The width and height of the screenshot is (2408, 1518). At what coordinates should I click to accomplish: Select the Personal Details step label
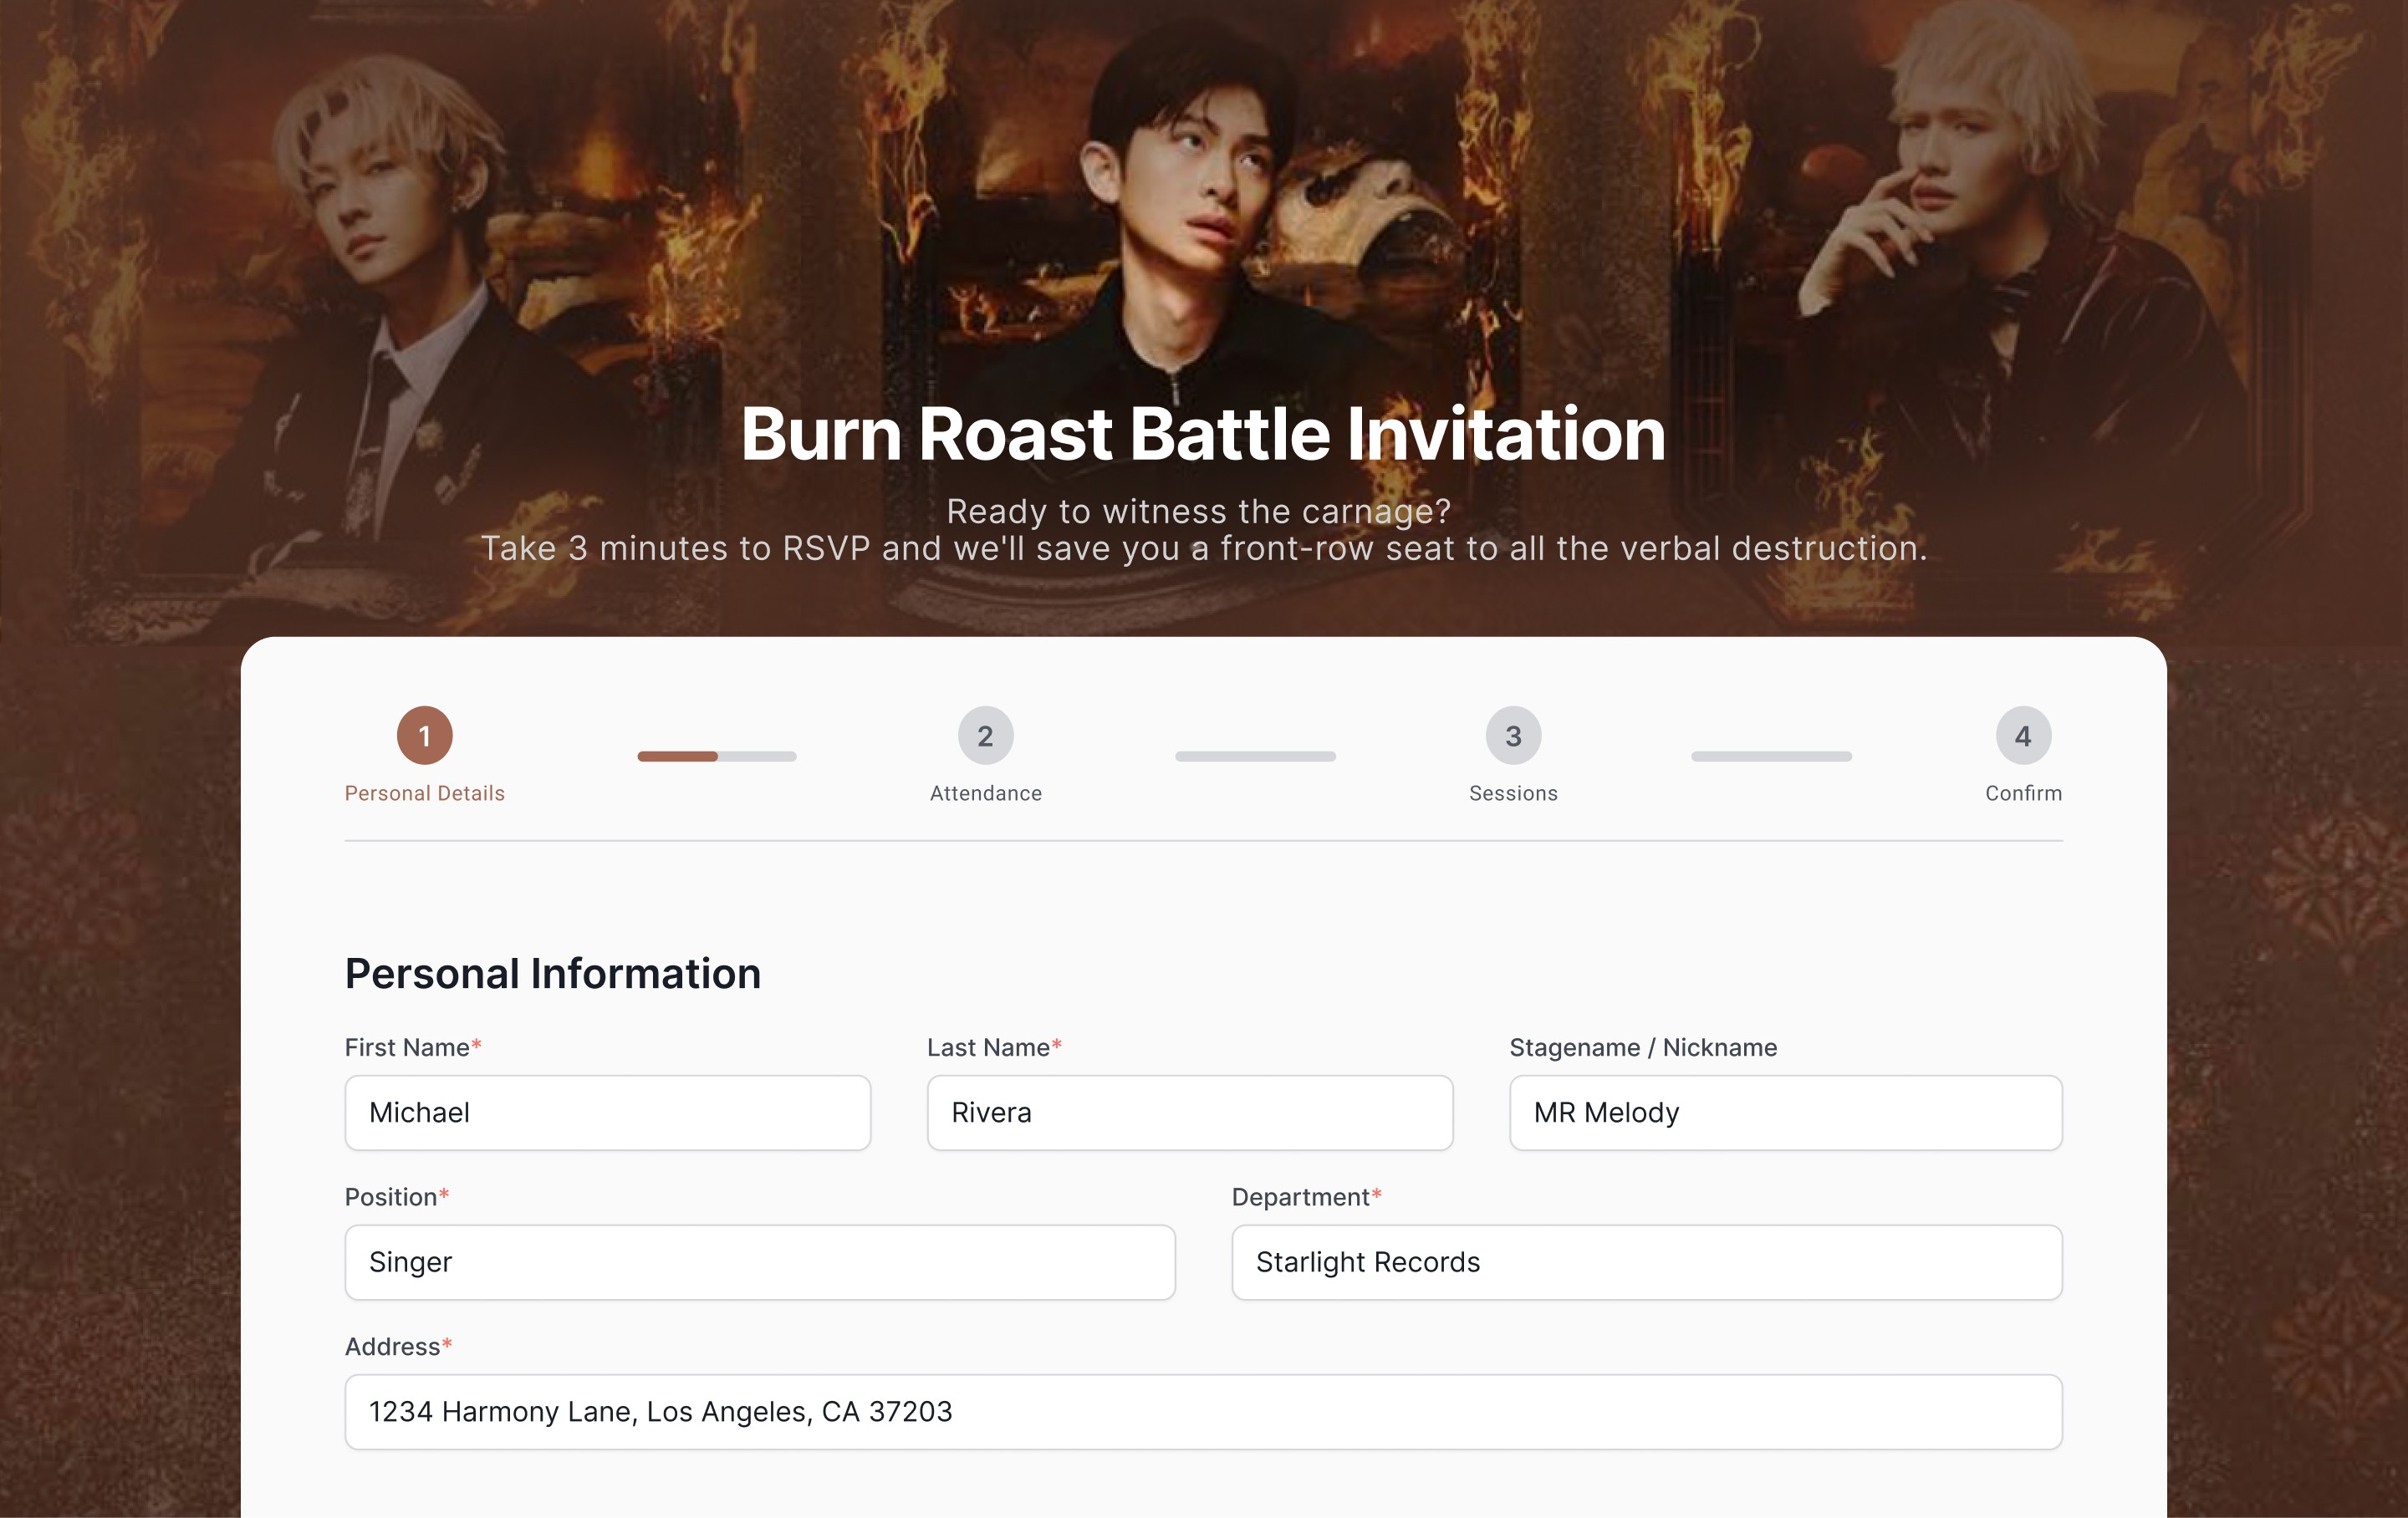tap(424, 793)
